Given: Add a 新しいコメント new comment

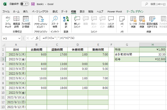Looking at the screenshot, I should point(77,22).
